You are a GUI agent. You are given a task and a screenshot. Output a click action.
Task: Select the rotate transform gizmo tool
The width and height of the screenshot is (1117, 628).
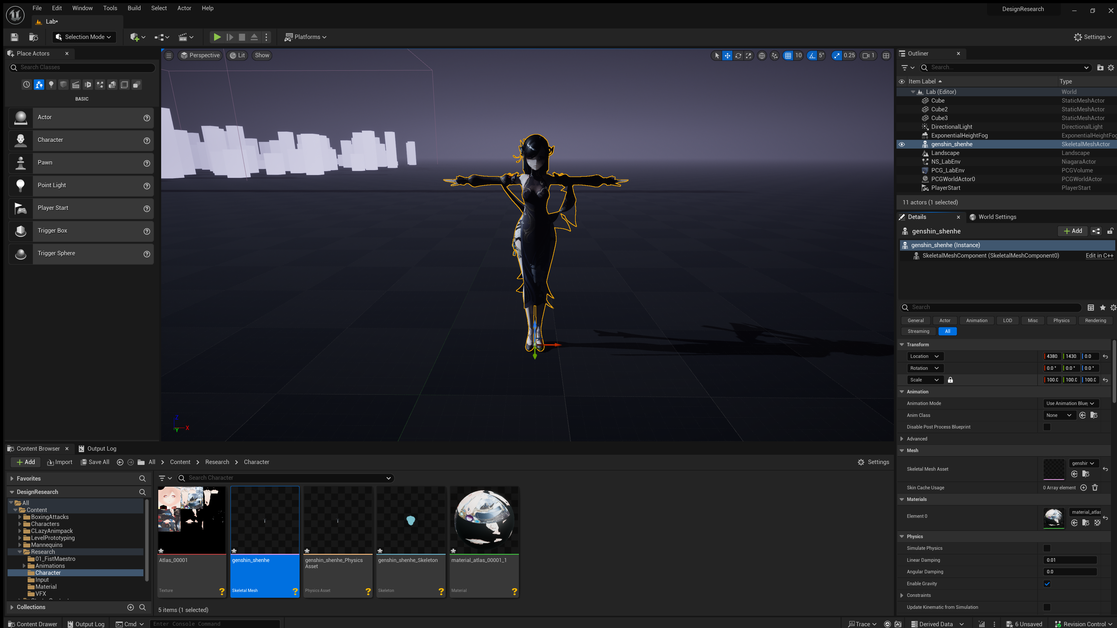pyautogui.click(x=738, y=56)
